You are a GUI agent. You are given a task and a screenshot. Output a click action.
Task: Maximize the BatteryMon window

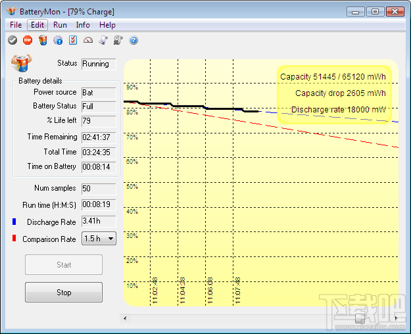[x=375, y=12]
